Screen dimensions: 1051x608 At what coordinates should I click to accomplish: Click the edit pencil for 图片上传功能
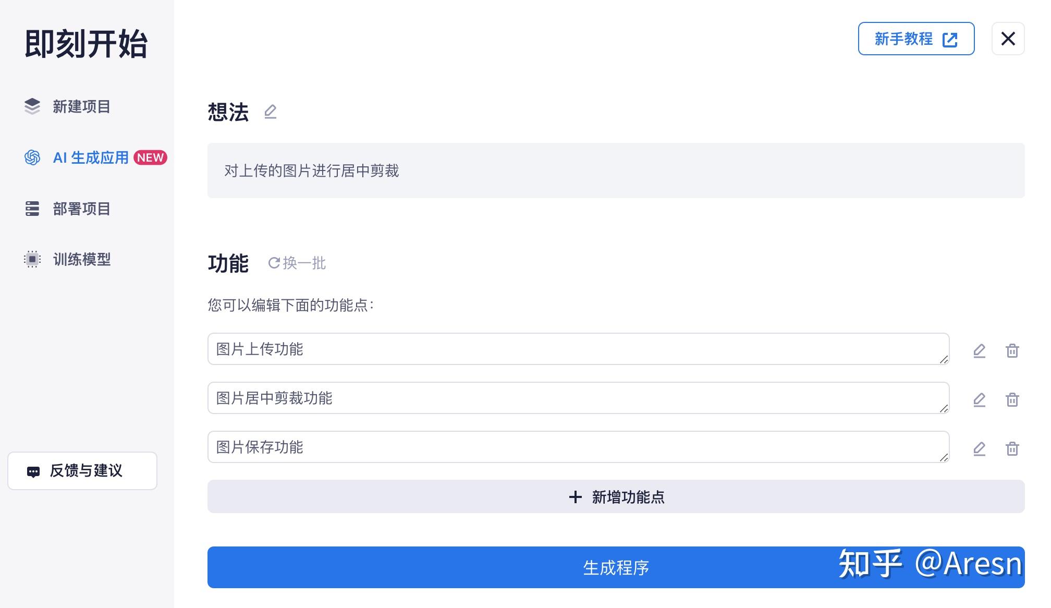coord(980,350)
